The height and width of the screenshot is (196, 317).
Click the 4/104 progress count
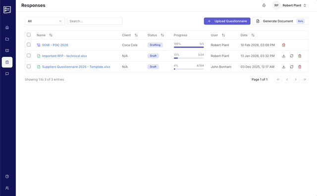tap(200, 66)
